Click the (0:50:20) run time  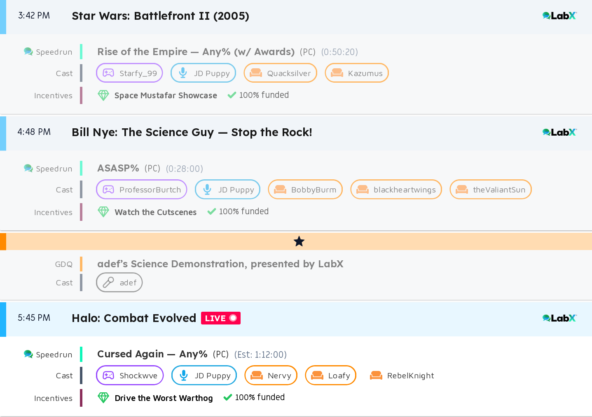(x=340, y=52)
